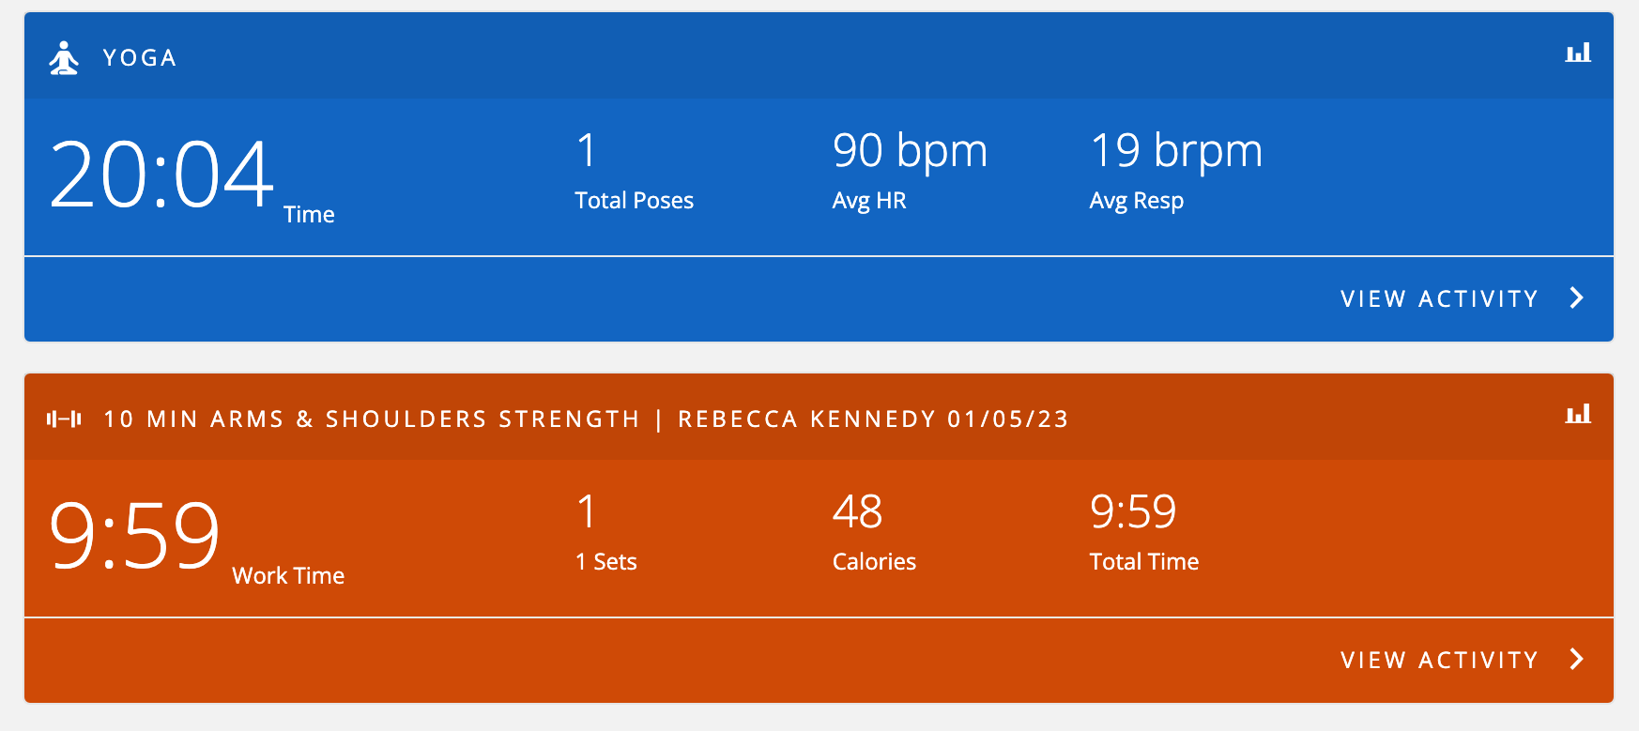
Task: Select the YOGA card title
Action: coord(140,58)
